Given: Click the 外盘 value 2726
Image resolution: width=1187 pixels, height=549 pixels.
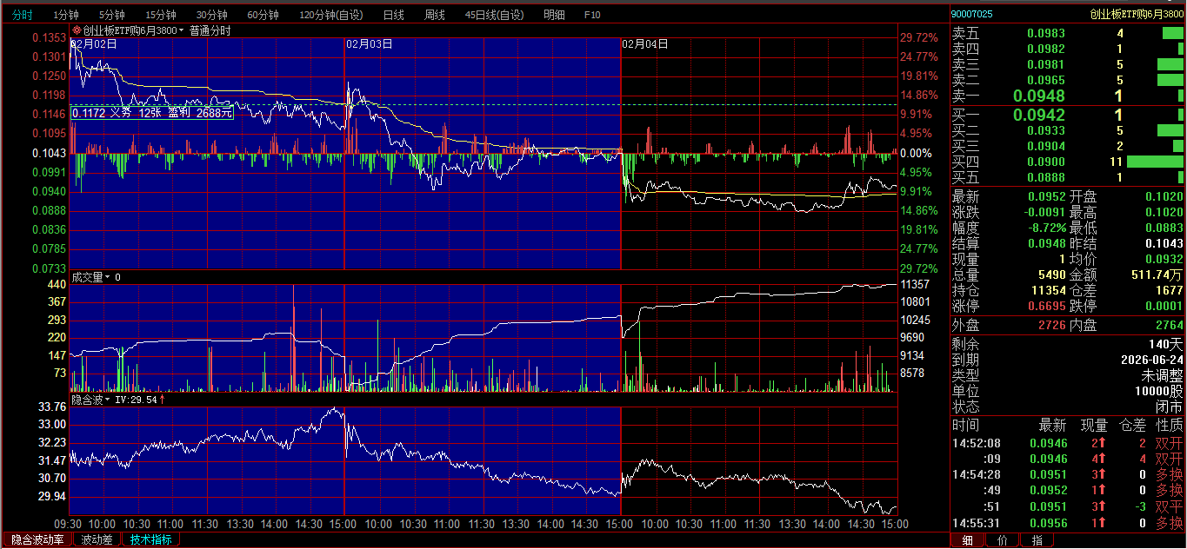Looking at the screenshot, I should [1052, 325].
